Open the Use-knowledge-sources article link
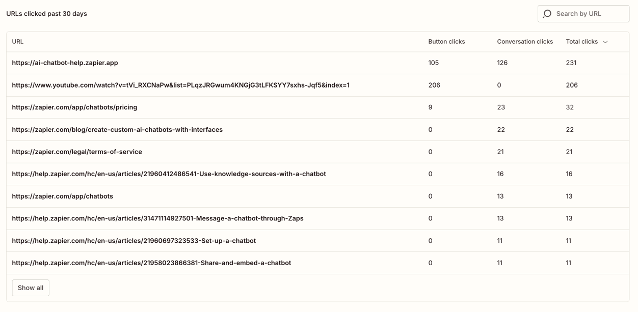 [x=169, y=174]
